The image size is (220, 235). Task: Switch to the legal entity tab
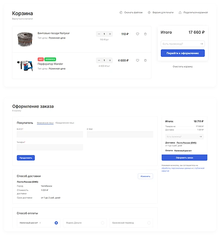65,123
